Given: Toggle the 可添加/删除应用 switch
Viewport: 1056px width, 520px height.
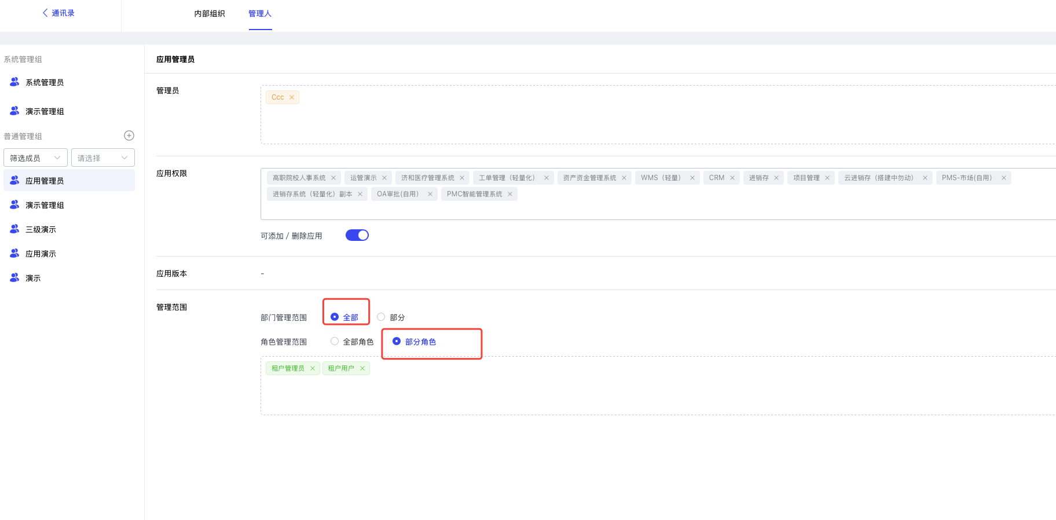Looking at the screenshot, I should pyautogui.click(x=357, y=235).
